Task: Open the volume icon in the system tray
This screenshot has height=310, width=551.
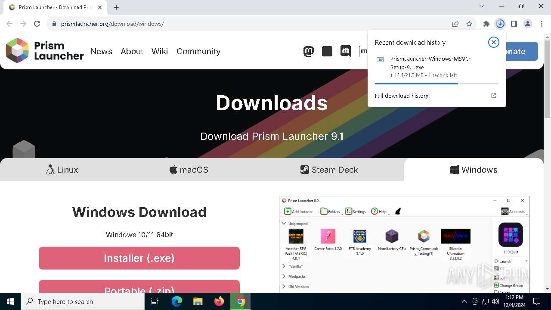Action: point(495,301)
